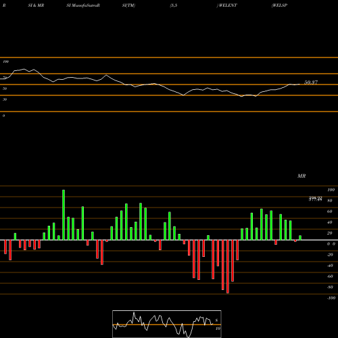
Task: Click the 40 label on the MR axis
Action: 330,222
